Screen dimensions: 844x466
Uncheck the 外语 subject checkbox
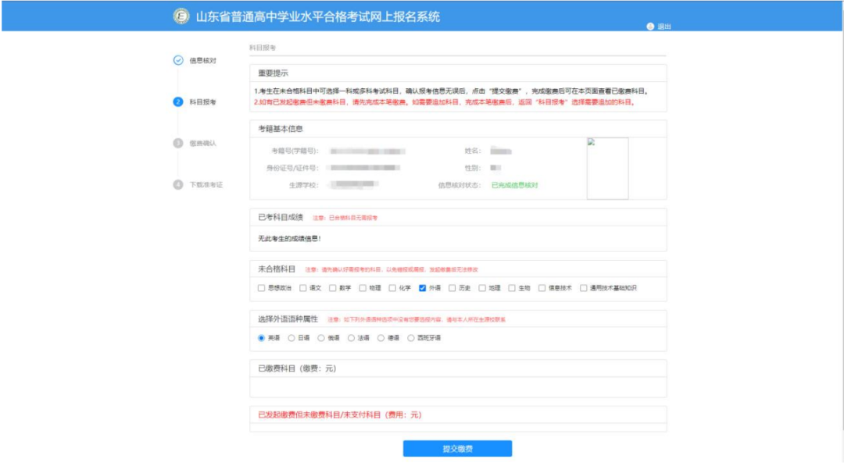(423, 288)
